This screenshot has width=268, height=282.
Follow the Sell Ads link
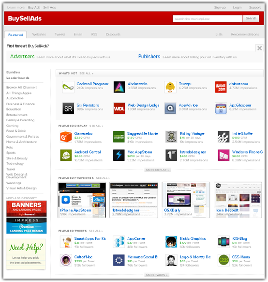tap(49, 7)
